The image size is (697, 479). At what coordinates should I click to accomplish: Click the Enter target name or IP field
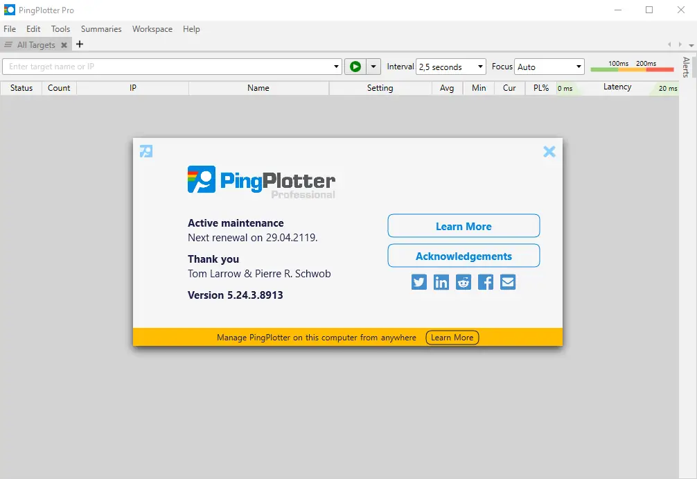click(x=167, y=67)
